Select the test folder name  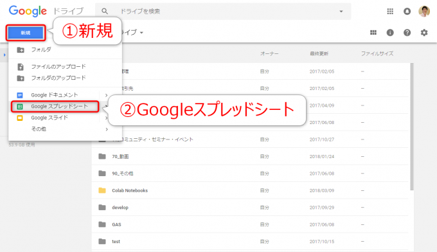click(116, 242)
